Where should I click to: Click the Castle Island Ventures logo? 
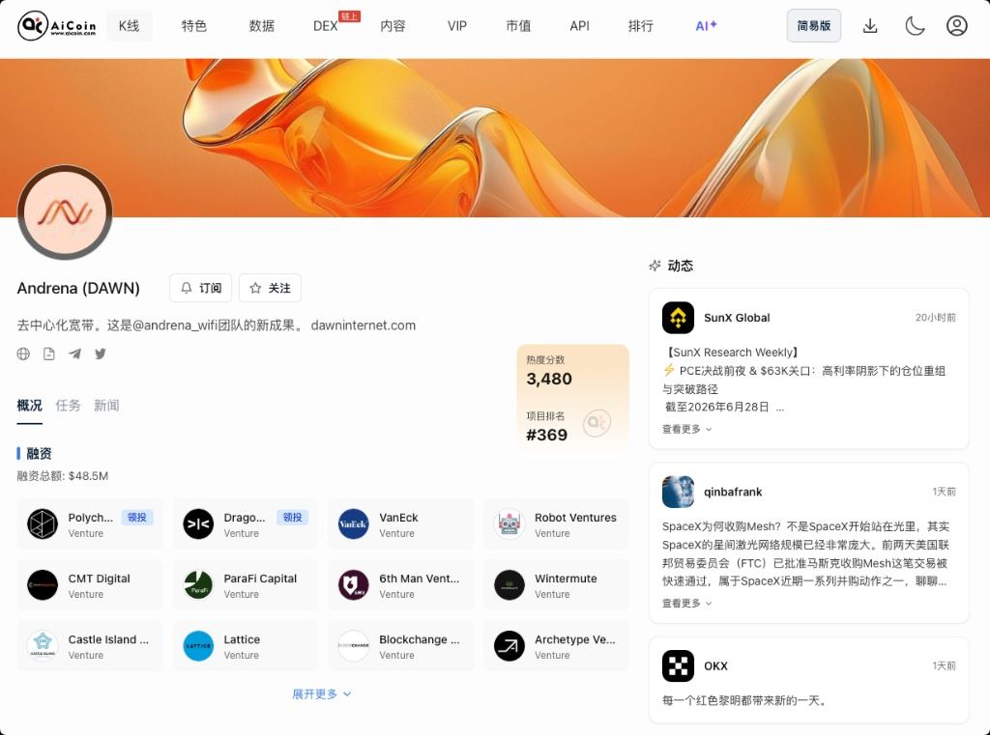43,646
